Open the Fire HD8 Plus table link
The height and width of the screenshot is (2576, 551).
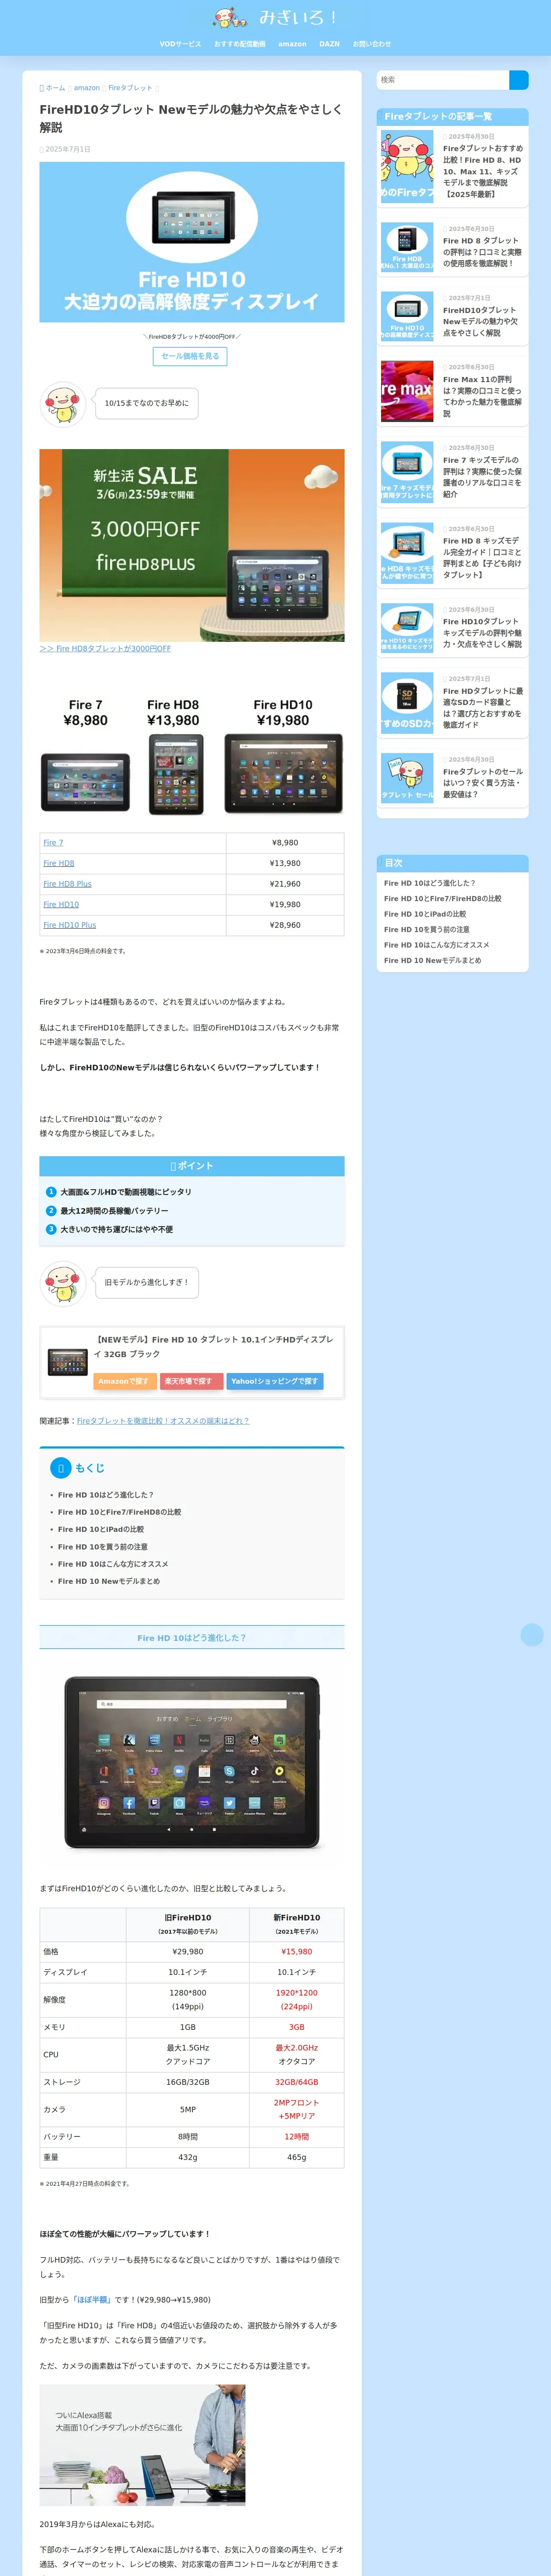pyautogui.click(x=67, y=884)
